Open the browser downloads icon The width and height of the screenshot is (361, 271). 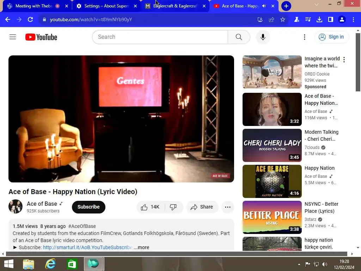(319, 20)
